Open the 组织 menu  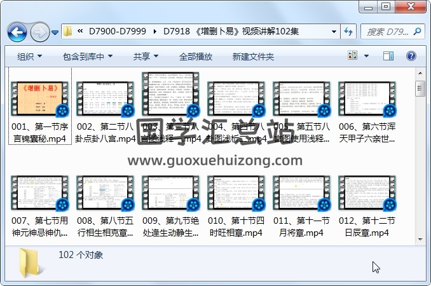point(29,57)
